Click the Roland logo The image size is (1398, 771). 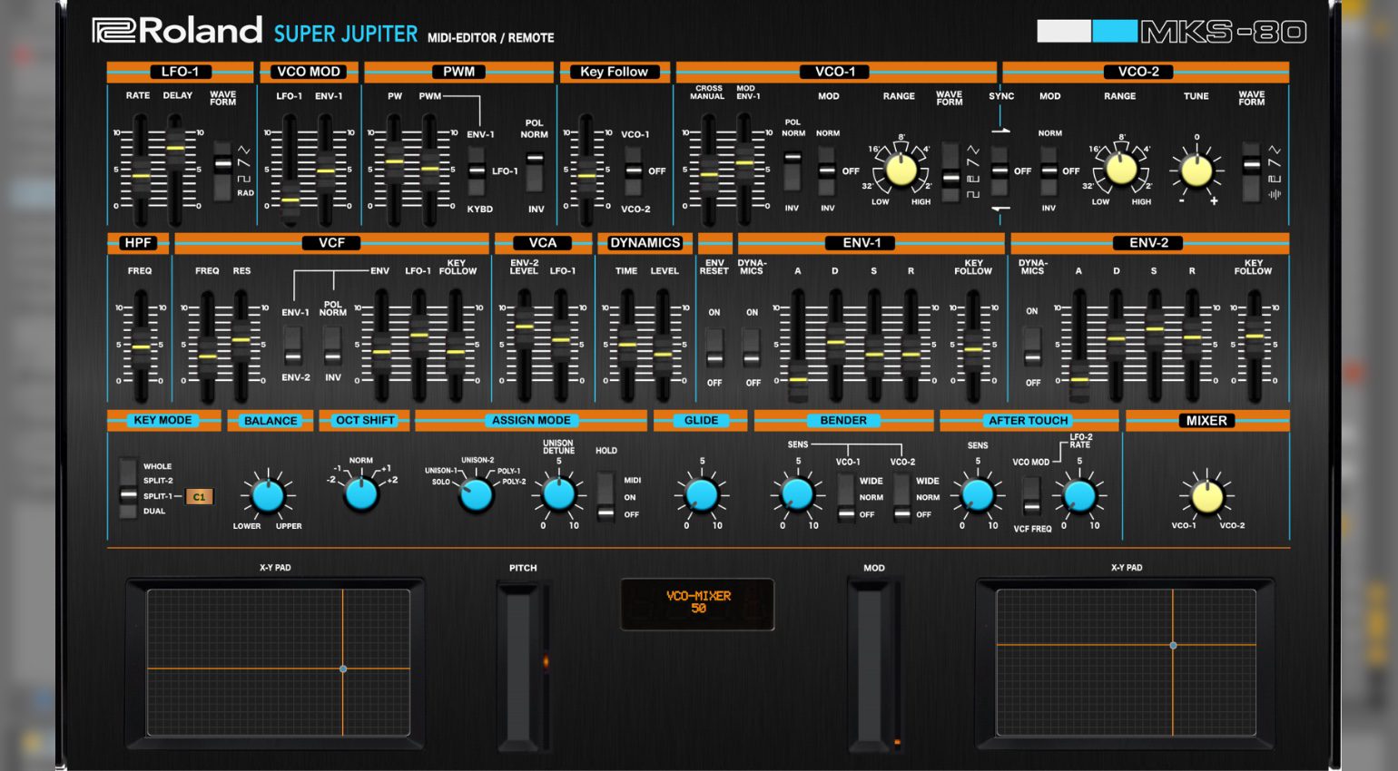(x=177, y=31)
